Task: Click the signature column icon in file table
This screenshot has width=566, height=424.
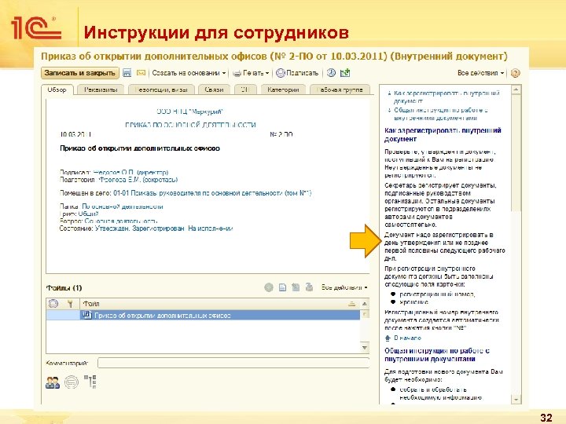Action: click(x=53, y=304)
